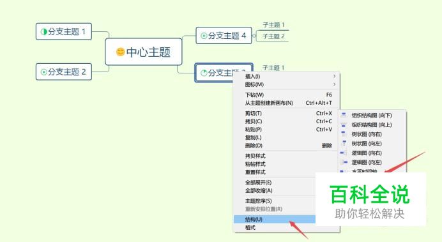The image size is (442, 242).
Task: Click the 组织结构图 (向上) structure icon
Action: pyautogui.click(x=344, y=125)
